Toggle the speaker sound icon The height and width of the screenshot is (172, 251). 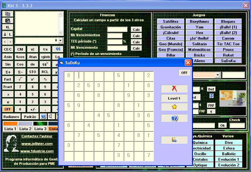point(51,116)
